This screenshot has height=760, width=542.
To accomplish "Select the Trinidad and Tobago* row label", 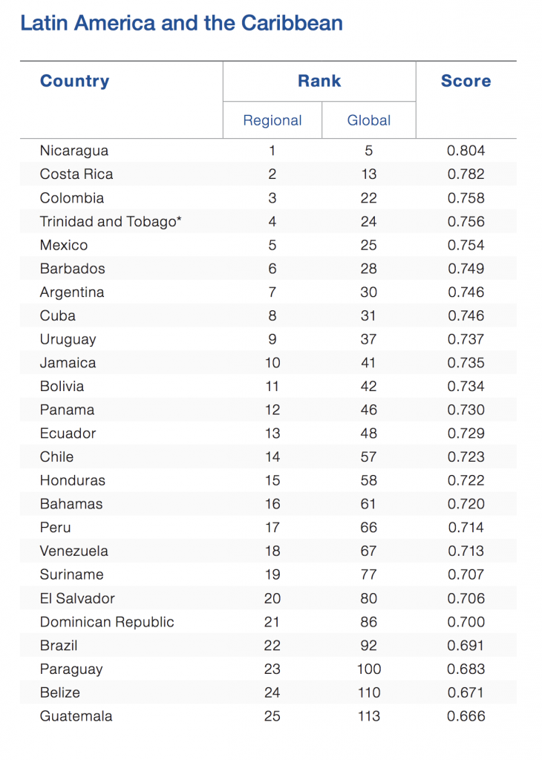I will pyautogui.click(x=111, y=221).
